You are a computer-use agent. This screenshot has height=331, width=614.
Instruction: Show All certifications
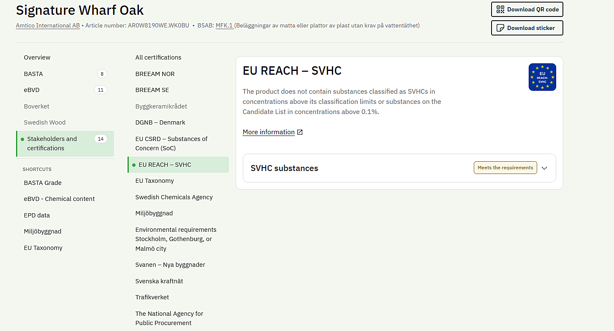[158, 57]
